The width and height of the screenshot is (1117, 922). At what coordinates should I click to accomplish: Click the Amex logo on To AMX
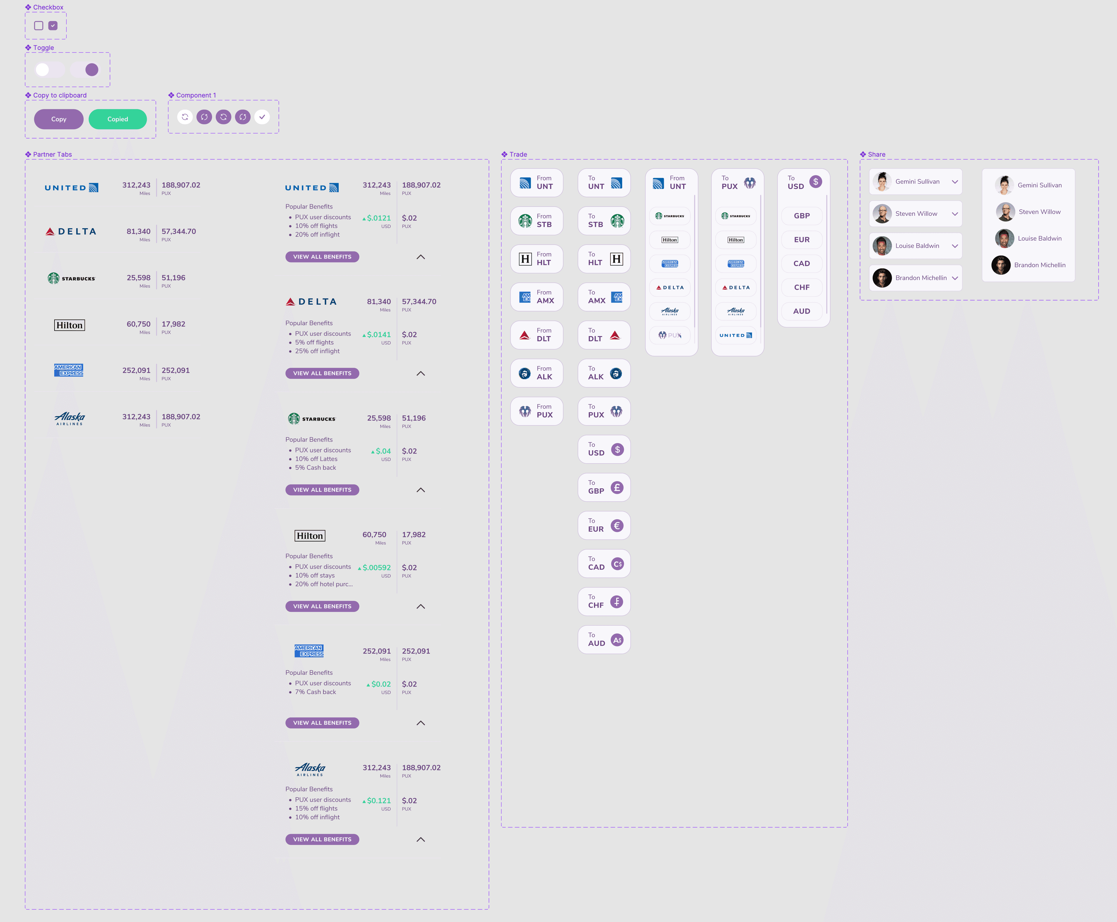coord(617,297)
